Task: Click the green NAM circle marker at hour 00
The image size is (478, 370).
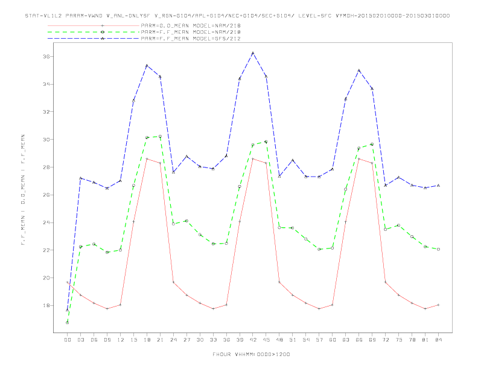Action: coord(68,323)
